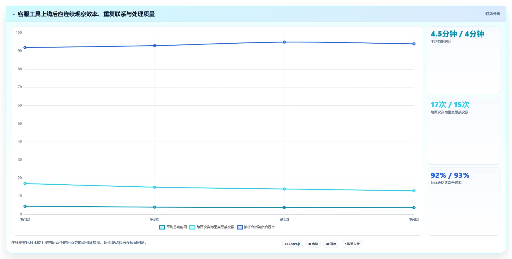
Task: Click the 92% / 93% KPI value
Action: coord(450,176)
